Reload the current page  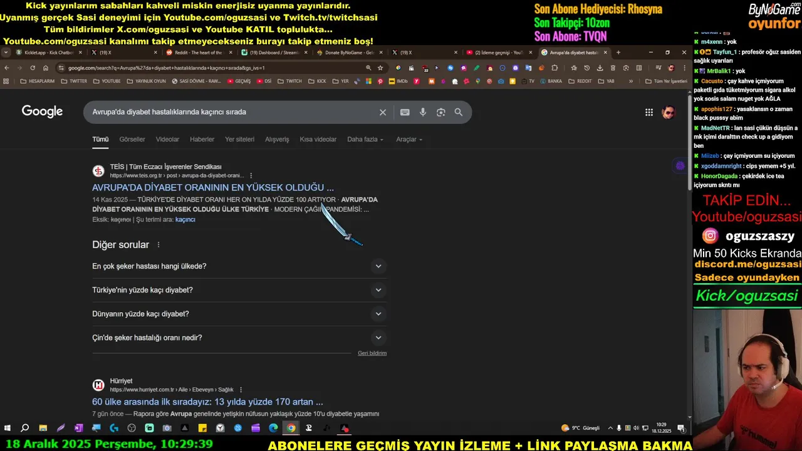coord(33,68)
